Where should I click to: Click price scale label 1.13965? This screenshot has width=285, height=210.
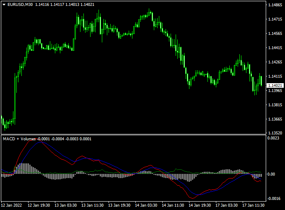(x=275, y=91)
